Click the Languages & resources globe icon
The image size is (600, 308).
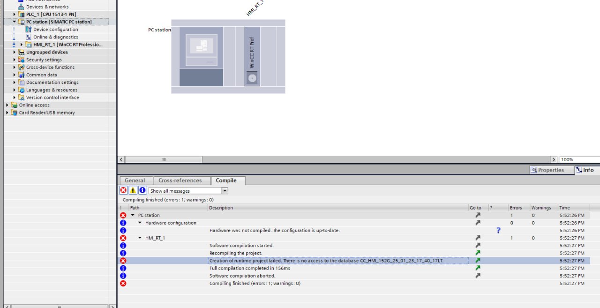point(21,90)
